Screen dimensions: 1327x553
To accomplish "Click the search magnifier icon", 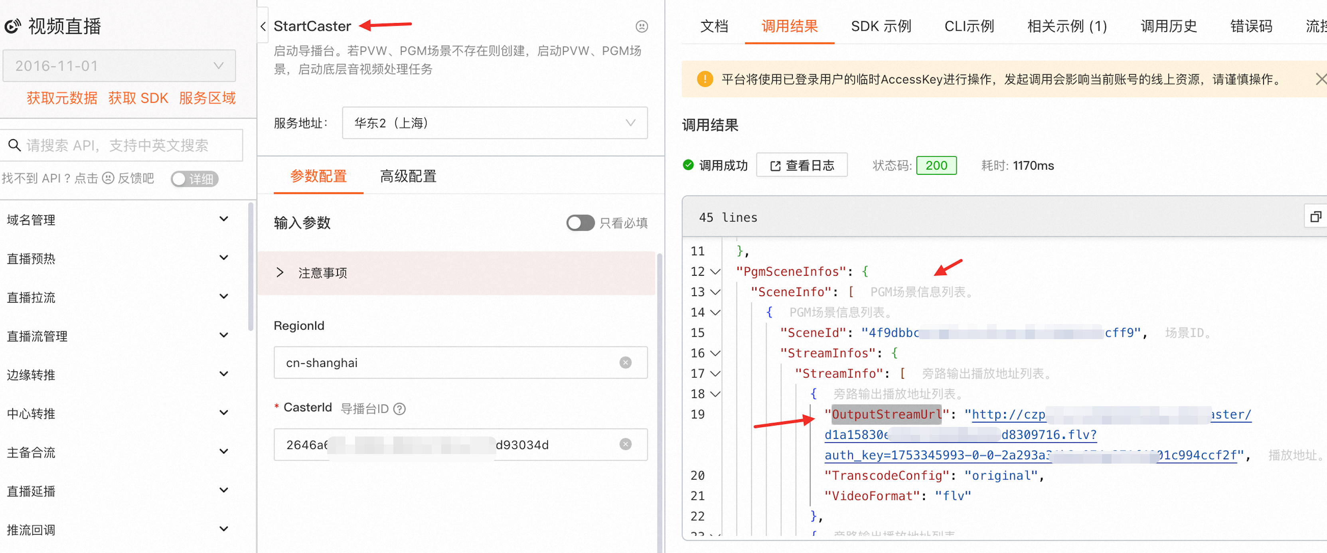I will (x=14, y=145).
